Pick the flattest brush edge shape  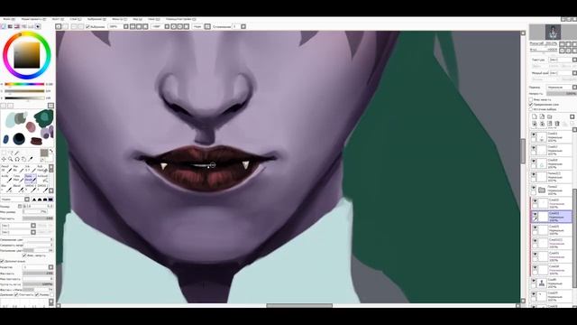50,200
